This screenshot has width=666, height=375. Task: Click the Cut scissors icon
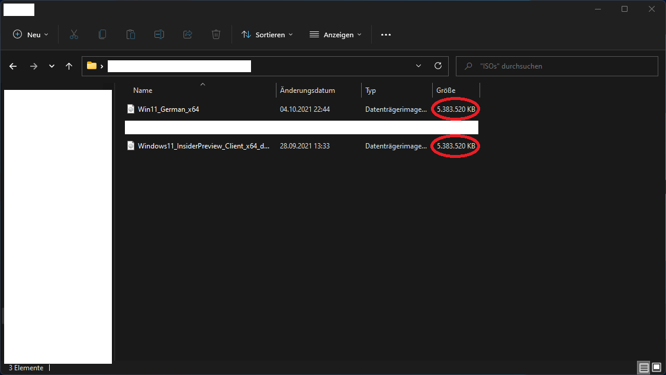pyautogui.click(x=74, y=35)
